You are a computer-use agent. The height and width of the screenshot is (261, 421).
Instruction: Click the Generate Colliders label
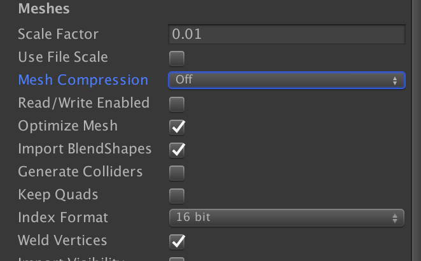tap(81, 172)
